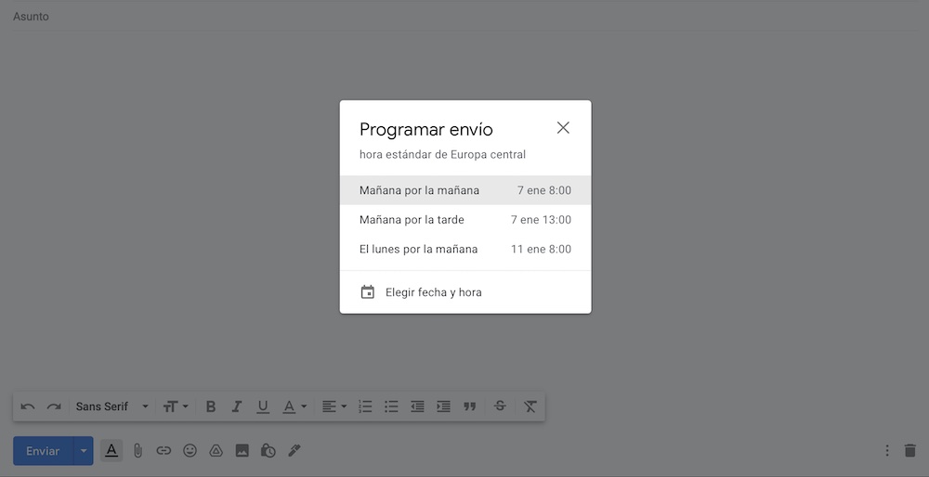Discard draft with the trash icon
Image resolution: width=929 pixels, height=477 pixels.
click(909, 451)
